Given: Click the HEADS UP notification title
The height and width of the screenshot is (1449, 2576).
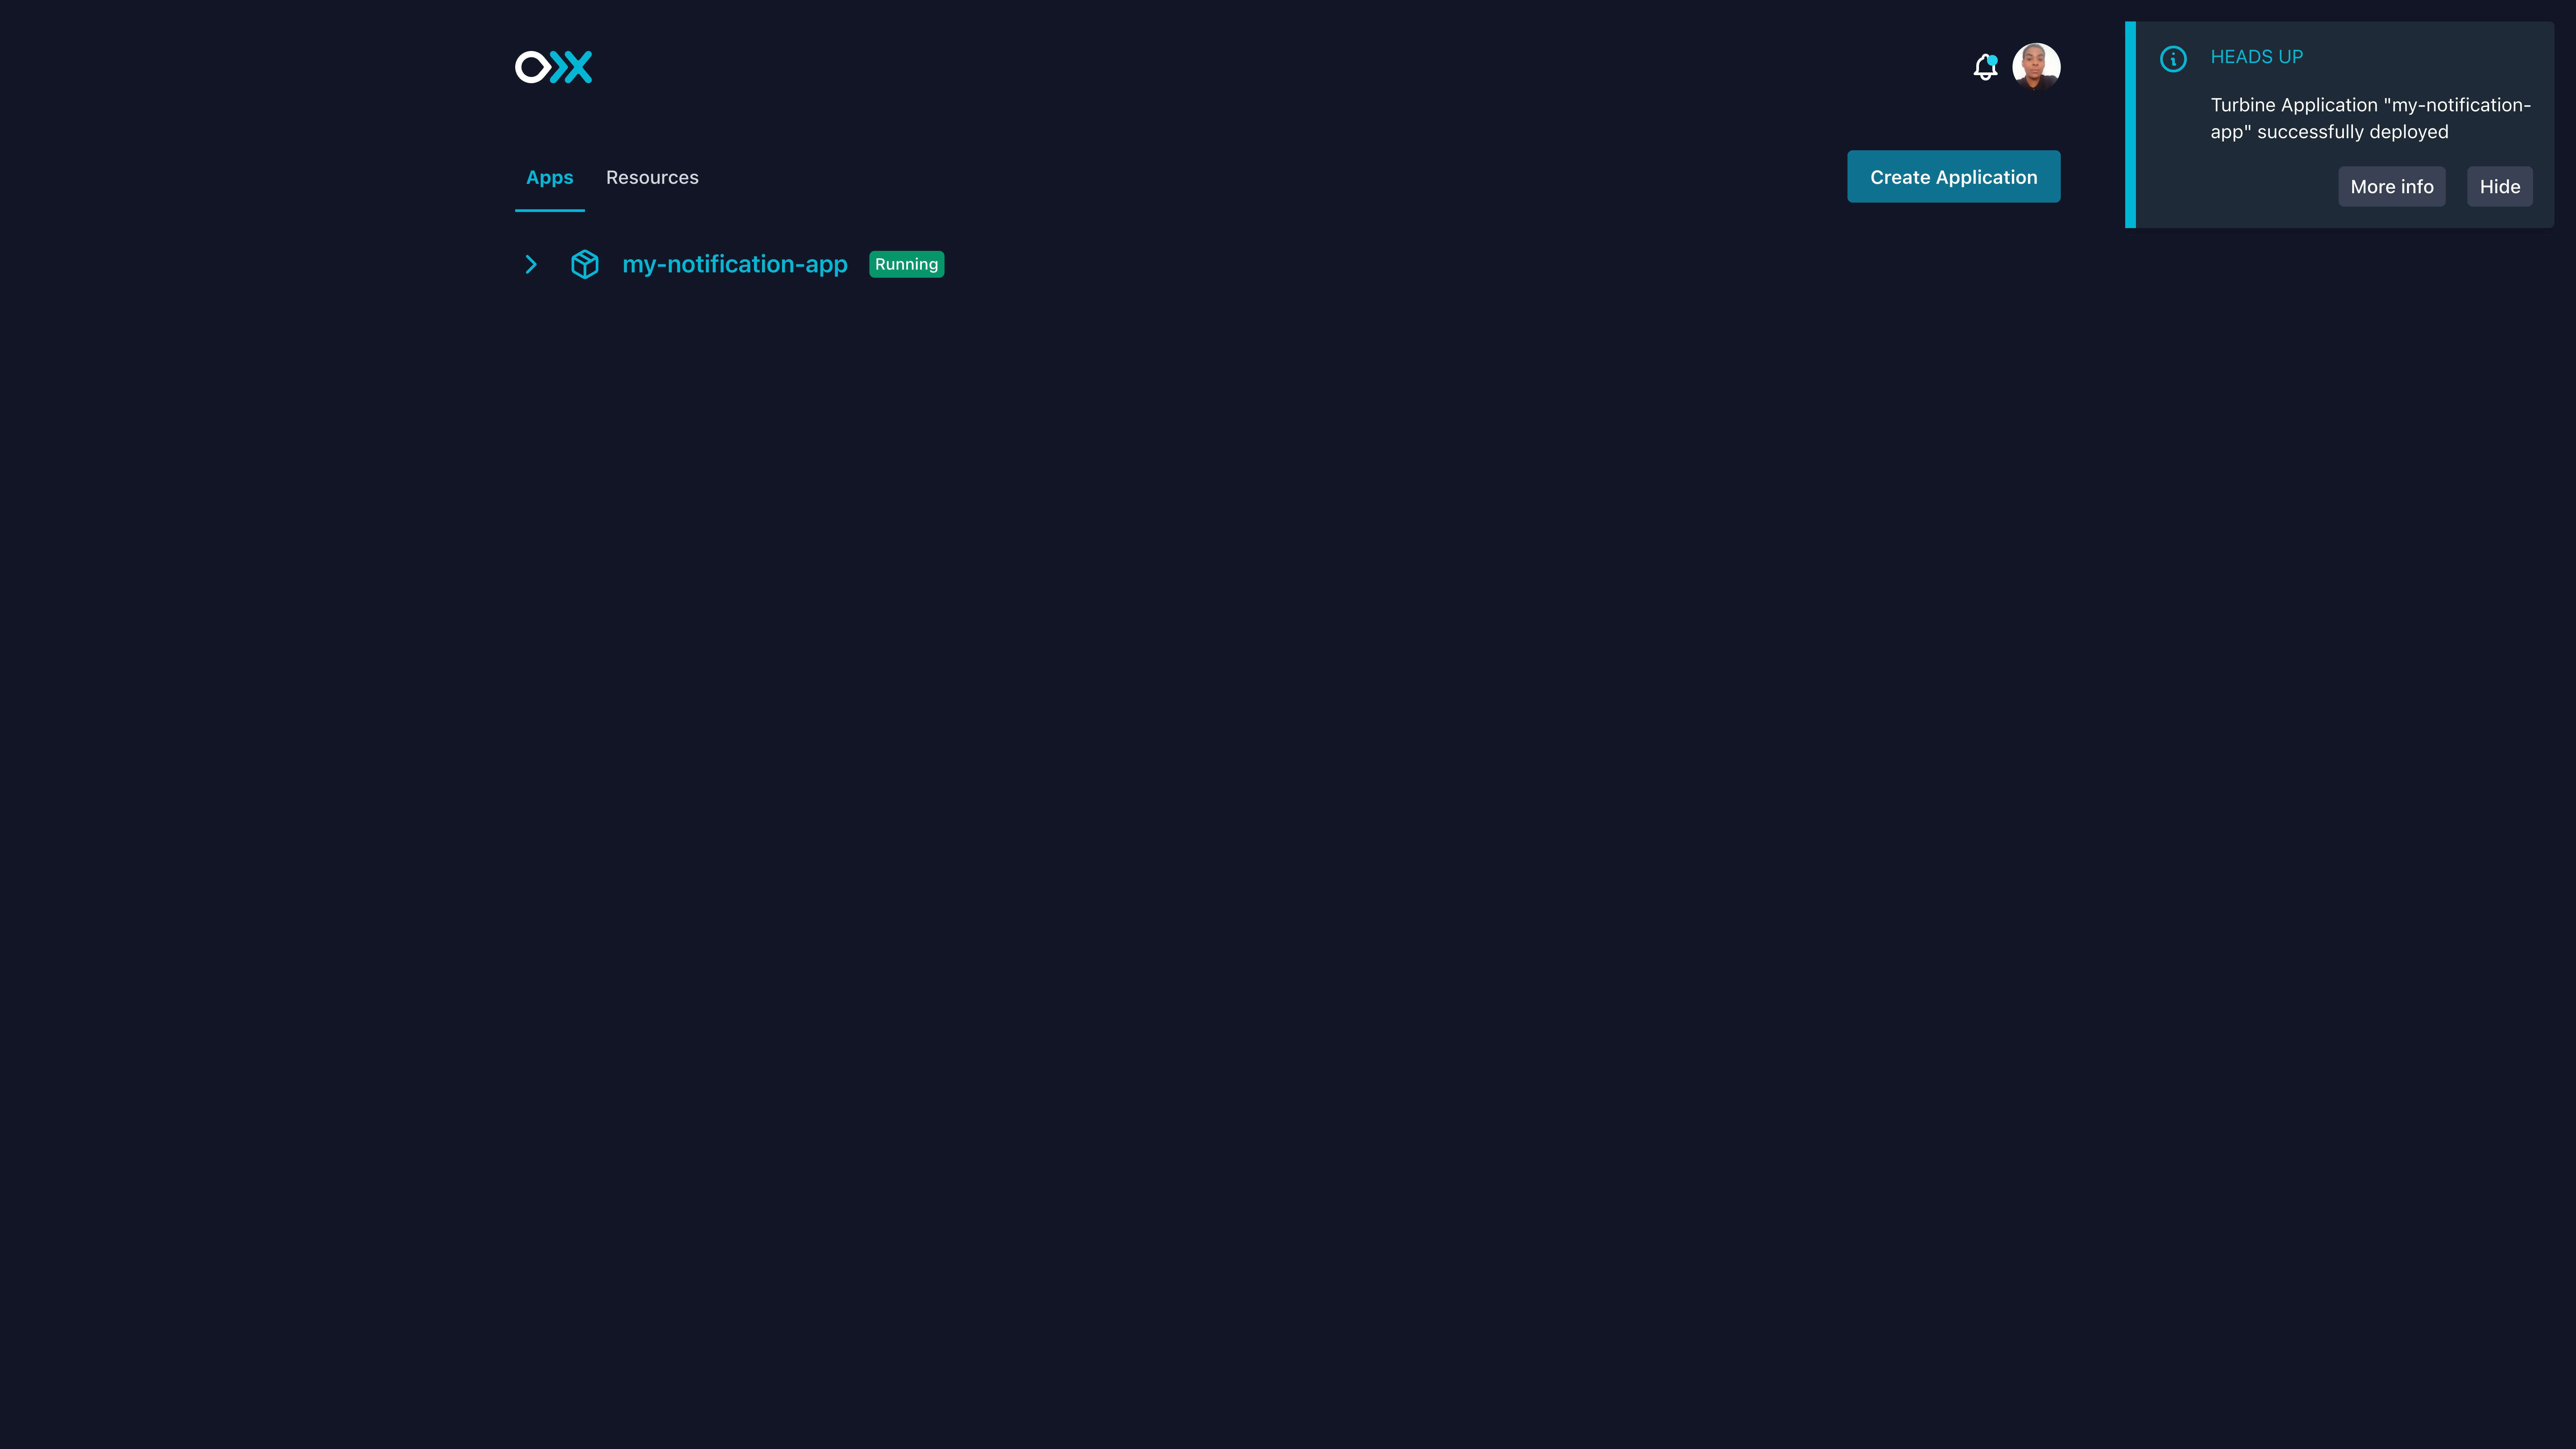Looking at the screenshot, I should click(x=2257, y=57).
